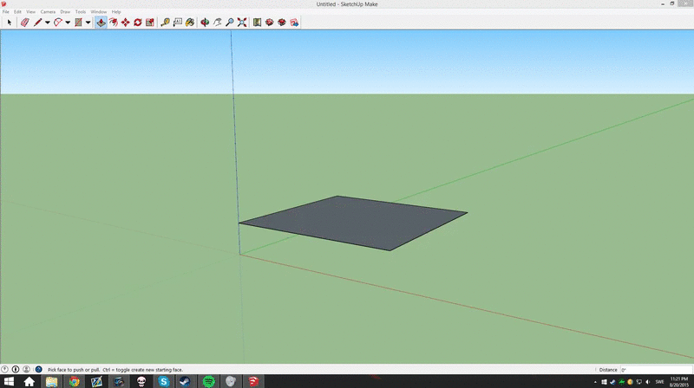This screenshot has height=388, width=694.
Task: Switch to SketchUp taskbar button
Action: pos(253,381)
